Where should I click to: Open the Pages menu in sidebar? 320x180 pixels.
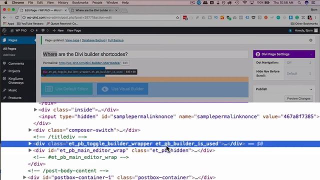[x=18, y=40]
